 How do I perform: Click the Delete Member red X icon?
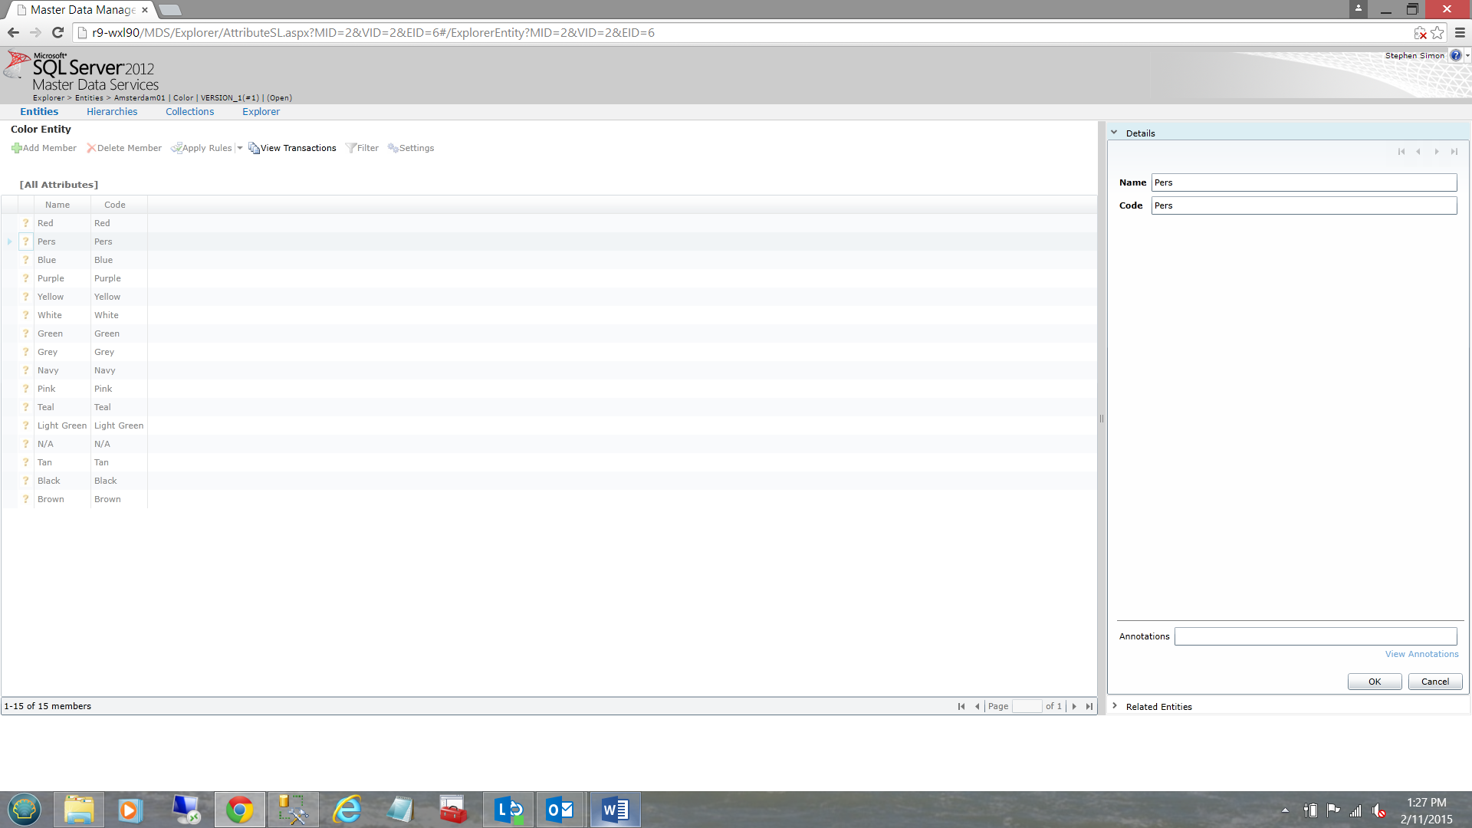point(91,148)
